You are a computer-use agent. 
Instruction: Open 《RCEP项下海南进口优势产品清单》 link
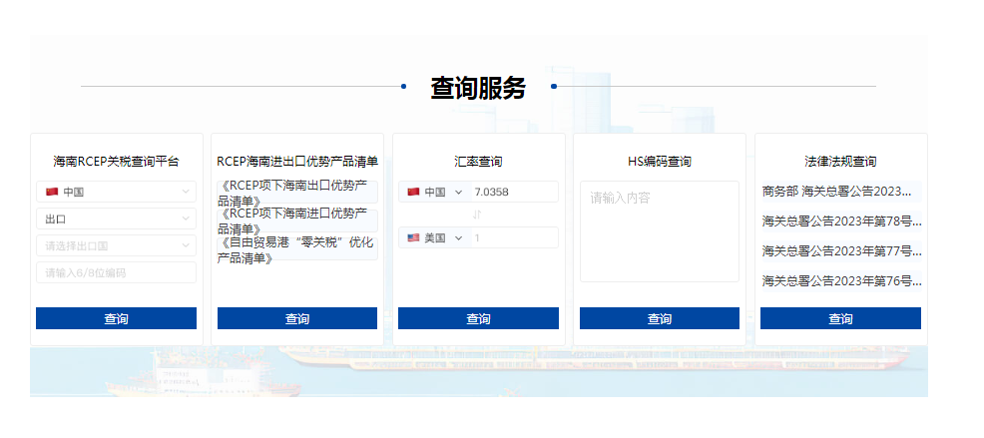tap(296, 220)
